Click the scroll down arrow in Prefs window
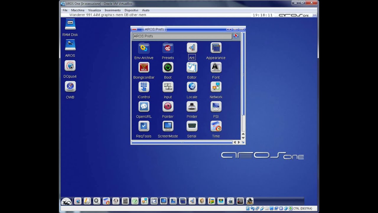 [243, 138]
